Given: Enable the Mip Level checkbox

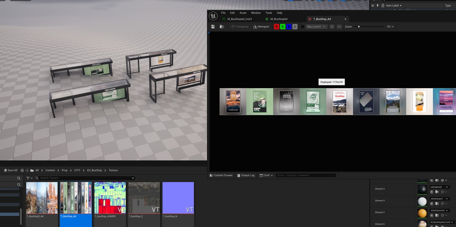Looking at the screenshot, I should (302, 27).
